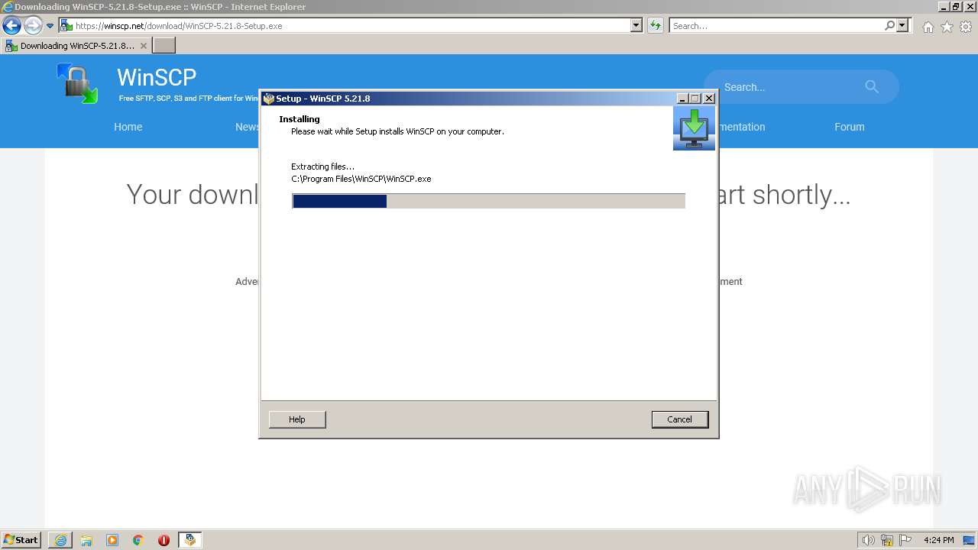Image resolution: width=978 pixels, height=550 pixels.
Task: Select the Downloading WinSCP-5.21.8 tab
Action: click(x=76, y=46)
